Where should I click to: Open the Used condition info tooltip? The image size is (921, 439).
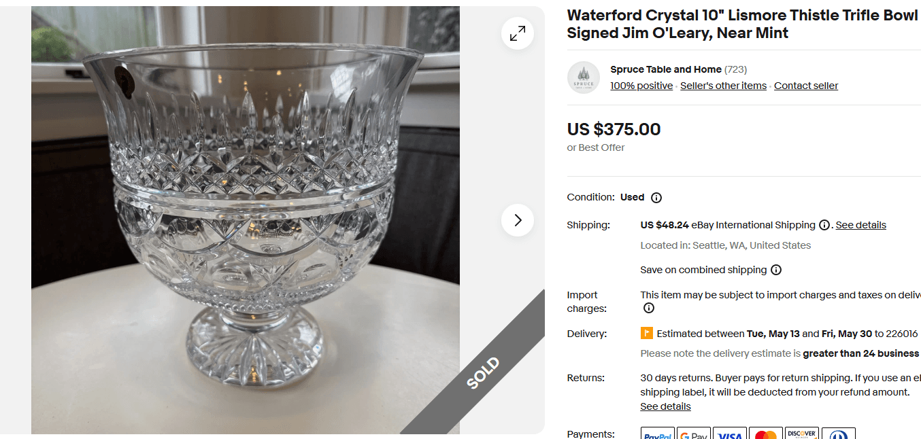(x=656, y=197)
